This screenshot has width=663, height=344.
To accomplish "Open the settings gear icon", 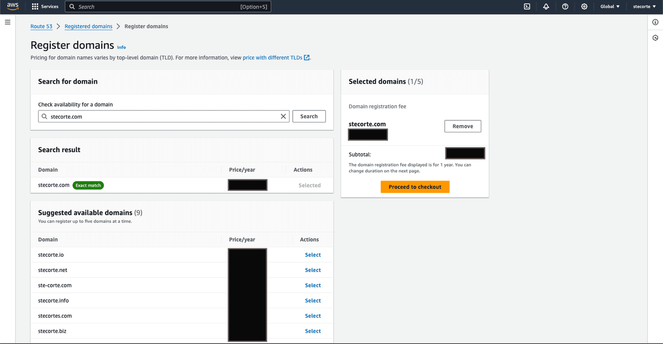I will tap(584, 6).
